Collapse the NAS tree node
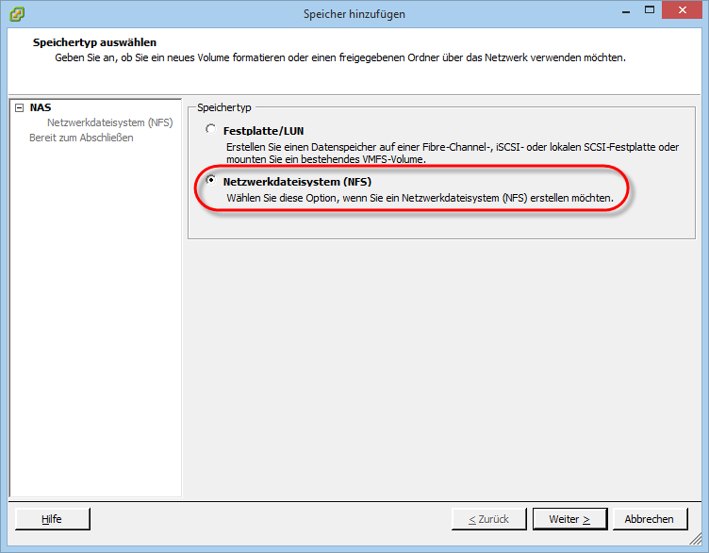Image resolution: width=709 pixels, height=553 pixels. (x=19, y=108)
